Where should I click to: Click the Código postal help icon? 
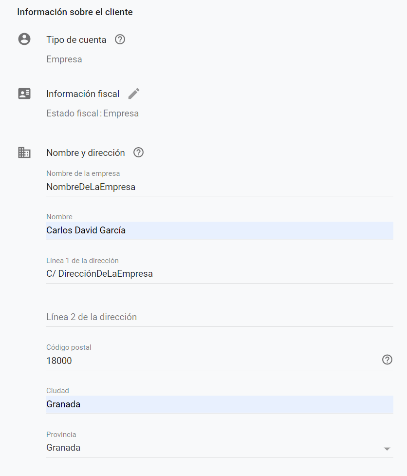point(387,360)
